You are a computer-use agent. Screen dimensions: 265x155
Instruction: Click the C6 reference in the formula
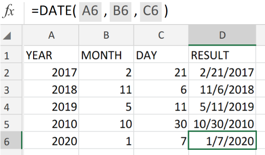click(151, 12)
